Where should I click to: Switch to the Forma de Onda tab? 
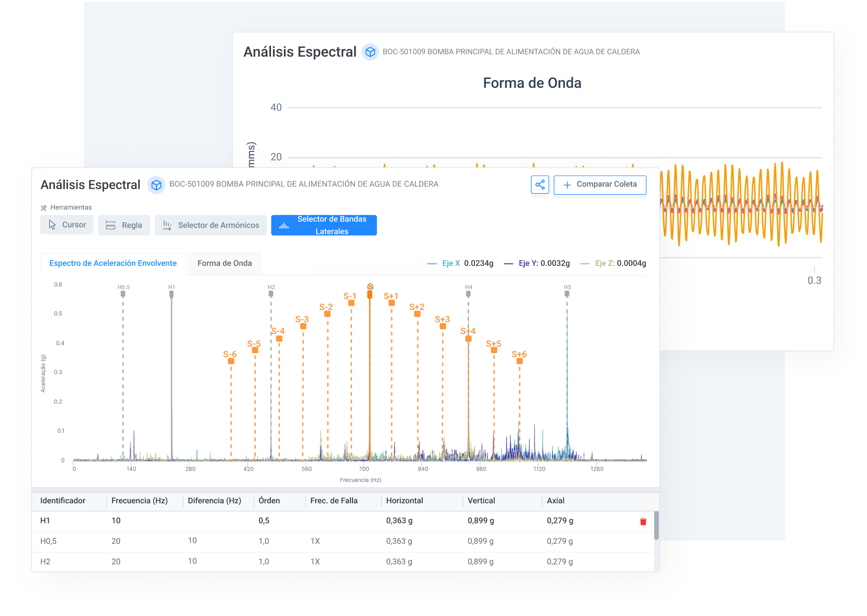click(225, 263)
